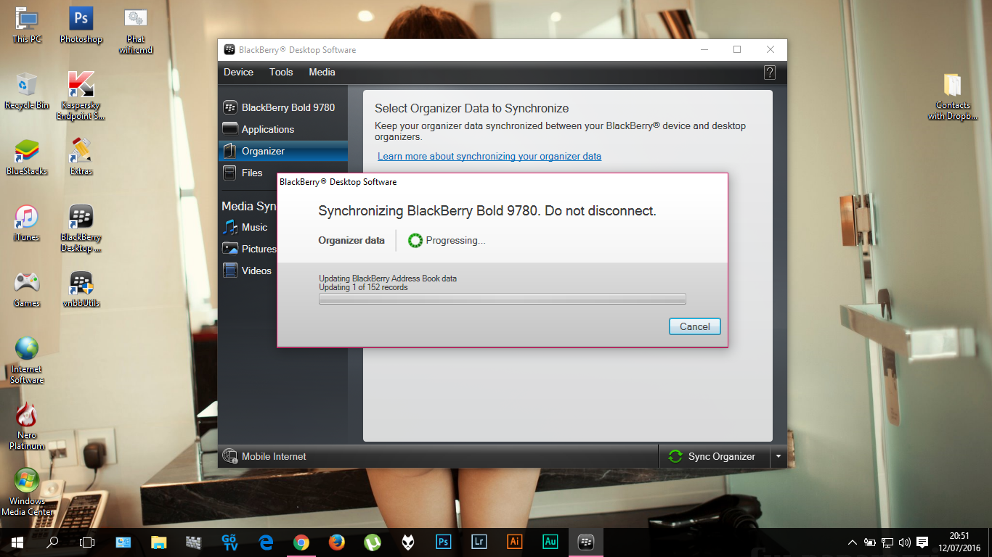Click Learn more about synchronizing organizer data

pos(489,157)
